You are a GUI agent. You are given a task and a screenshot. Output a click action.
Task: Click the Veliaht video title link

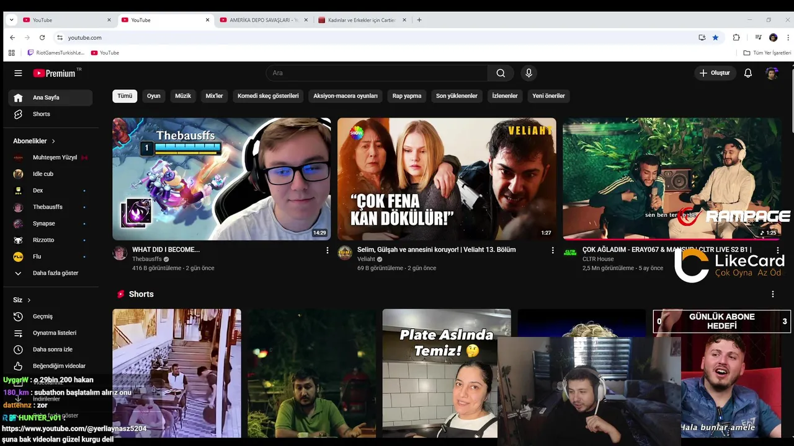click(x=437, y=250)
